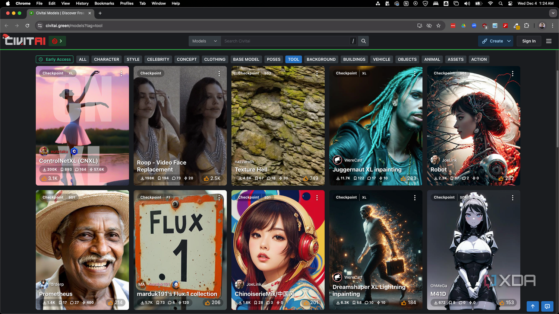This screenshot has height=314, width=559.
Task: Open the hamburger menu beside Sign In
Action: pyautogui.click(x=549, y=41)
